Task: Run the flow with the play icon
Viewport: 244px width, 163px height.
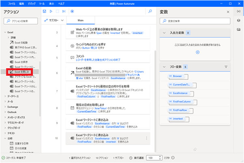Action: coord(51,11)
